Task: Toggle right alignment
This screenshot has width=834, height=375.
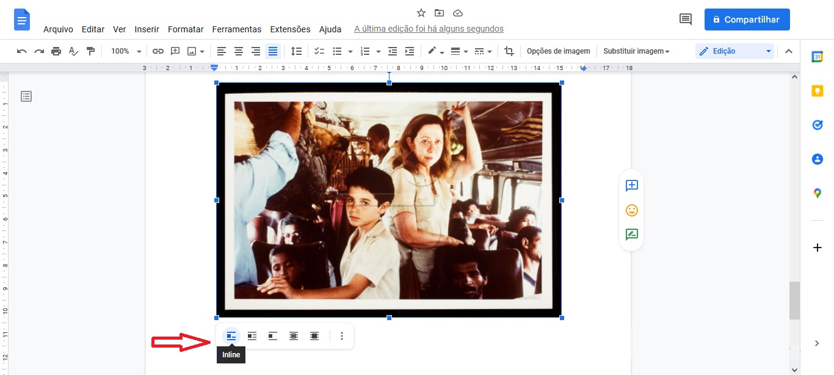Action: pyautogui.click(x=256, y=51)
